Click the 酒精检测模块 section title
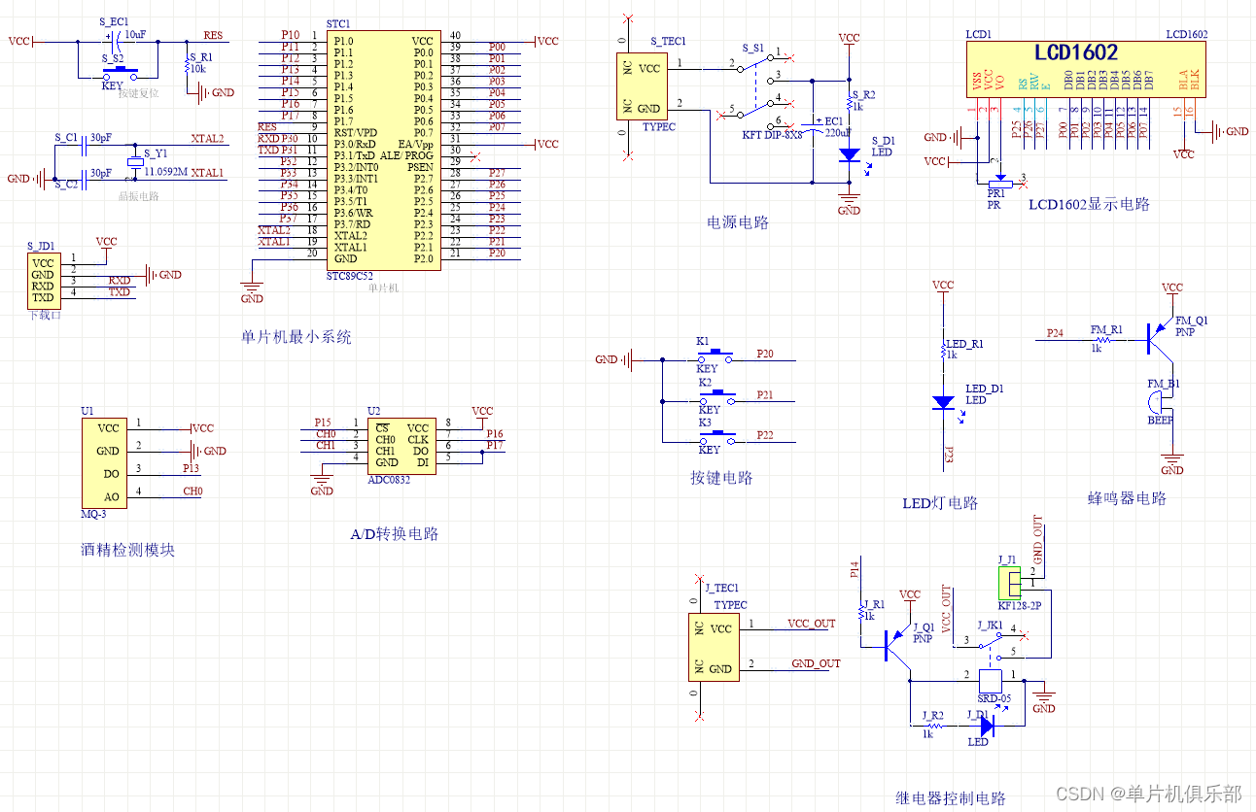1256x812 pixels. tap(127, 550)
